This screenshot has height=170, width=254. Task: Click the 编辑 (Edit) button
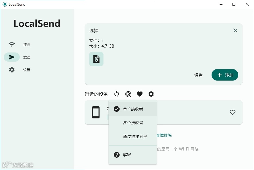[198, 75]
